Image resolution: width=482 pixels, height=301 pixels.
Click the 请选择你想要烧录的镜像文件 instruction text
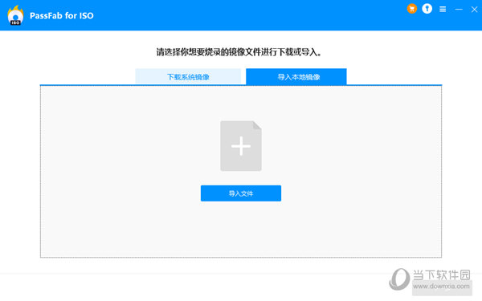coord(239,52)
